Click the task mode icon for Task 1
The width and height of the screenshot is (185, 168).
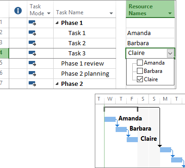click(32, 33)
